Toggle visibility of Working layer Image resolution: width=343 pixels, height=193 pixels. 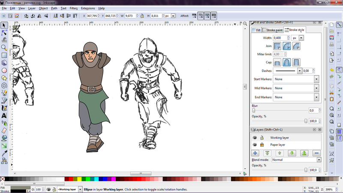pos(255,138)
